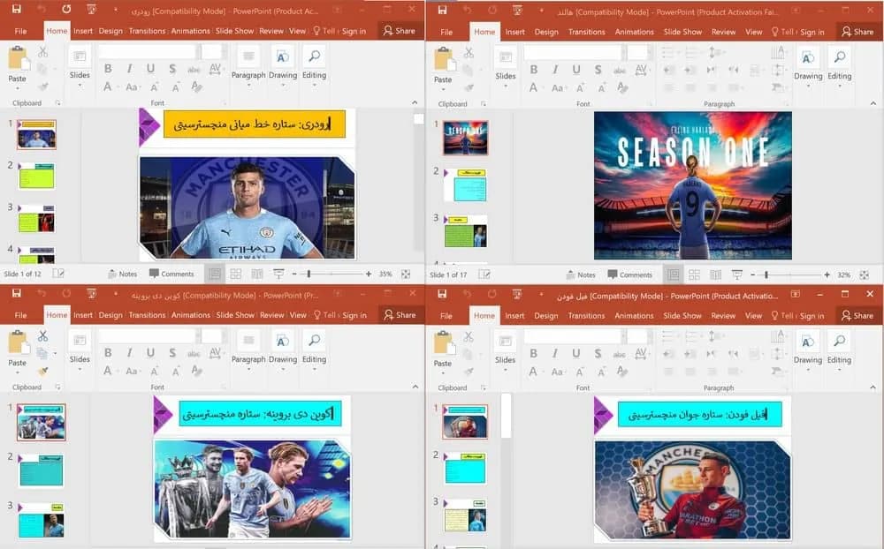Image resolution: width=884 pixels, height=549 pixels.
Task: Switch to Slide Sorter view in Rodri window
Action: pos(236,274)
